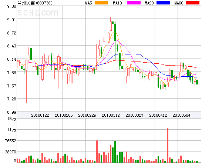
Task: Click the MA20 legend label
Action: [149, 3]
